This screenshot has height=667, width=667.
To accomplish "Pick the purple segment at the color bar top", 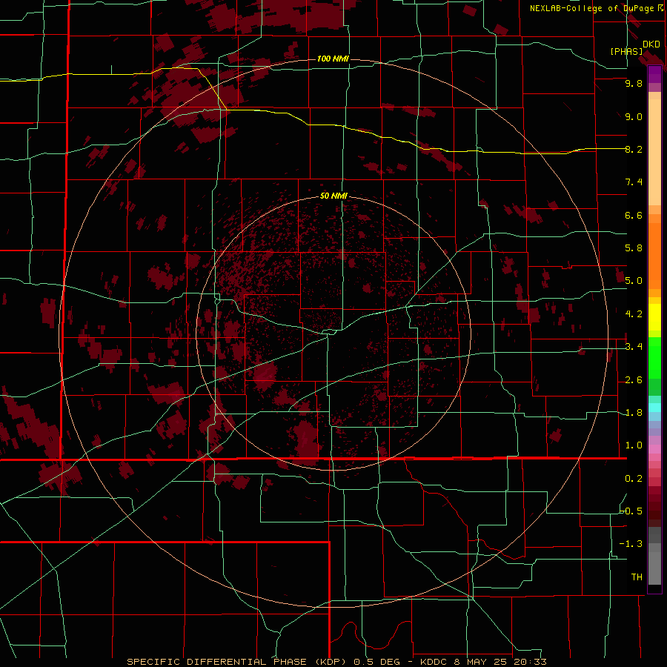I will pyautogui.click(x=654, y=74).
